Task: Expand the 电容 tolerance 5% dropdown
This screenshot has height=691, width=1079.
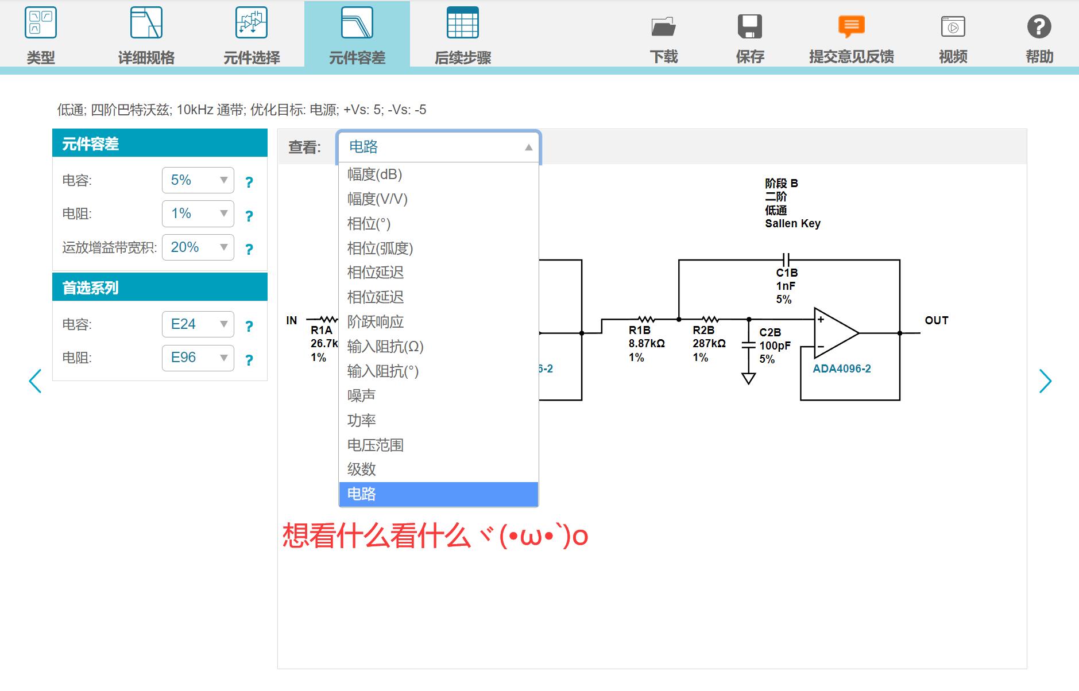Action: tap(198, 180)
